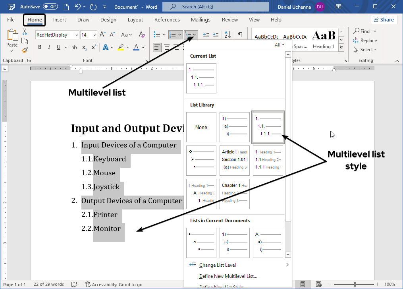Viewport: 403px width, 289px height.
Task: Click the Format Painter brush icon
Action: click(25, 50)
